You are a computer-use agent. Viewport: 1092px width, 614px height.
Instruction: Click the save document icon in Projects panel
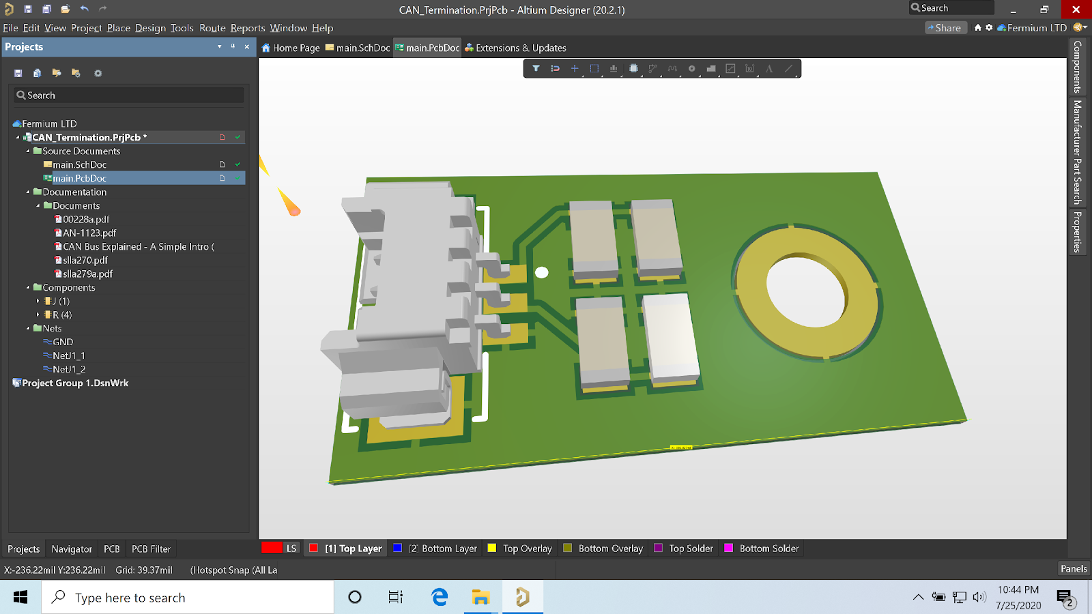click(16, 73)
